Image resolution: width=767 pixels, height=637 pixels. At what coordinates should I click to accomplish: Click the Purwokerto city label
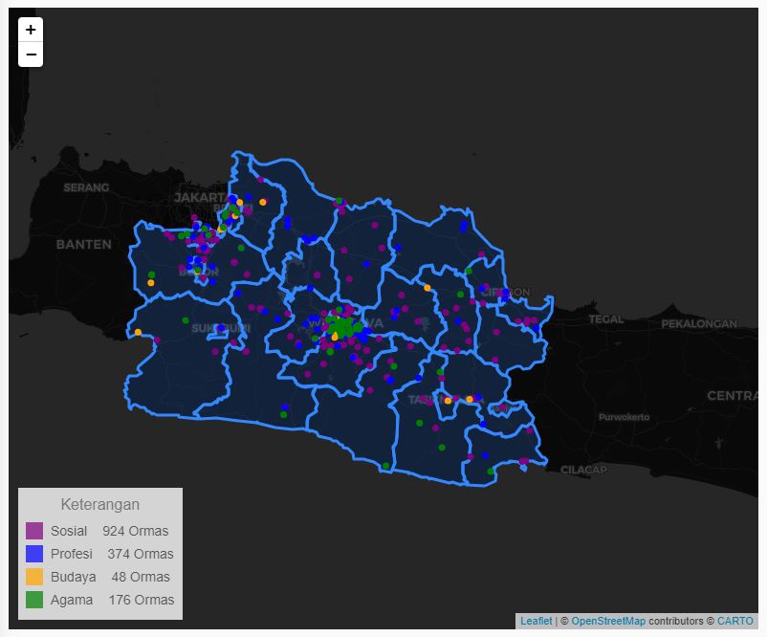pyautogui.click(x=624, y=417)
